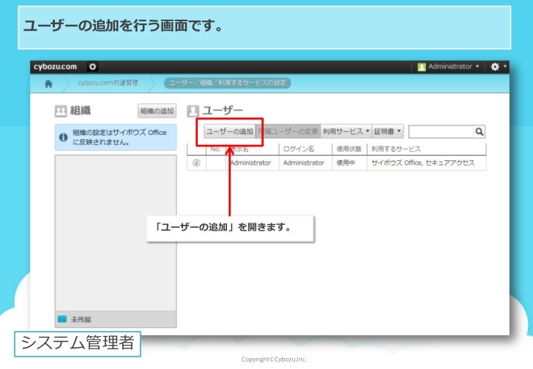The height and width of the screenshot is (369, 533).
Task: Click the home icon in breadcrumb
Action: (48, 83)
